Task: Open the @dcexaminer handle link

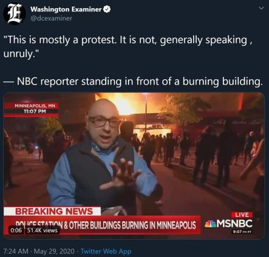Action: (52, 18)
